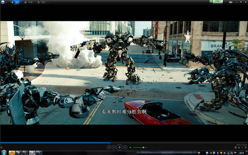Click the play button in the player controls
248x155 pixels.
tap(120, 147)
